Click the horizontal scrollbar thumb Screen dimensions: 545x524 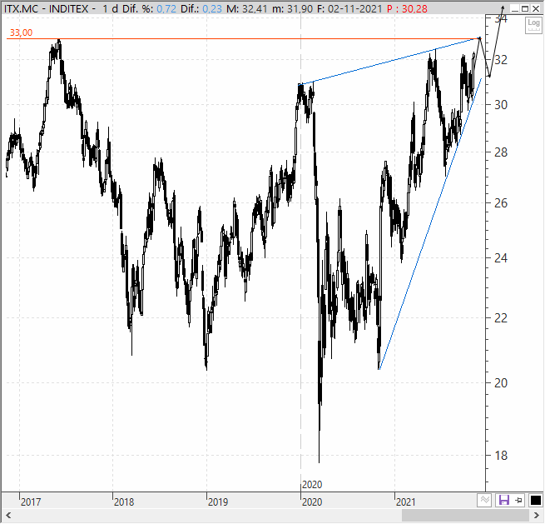click(x=465, y=516)
